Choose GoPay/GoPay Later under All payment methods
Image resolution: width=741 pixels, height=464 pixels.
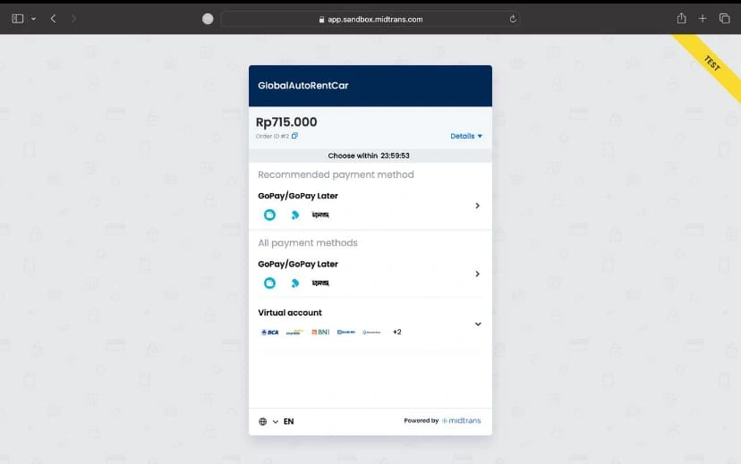click(x=370, y=274)
